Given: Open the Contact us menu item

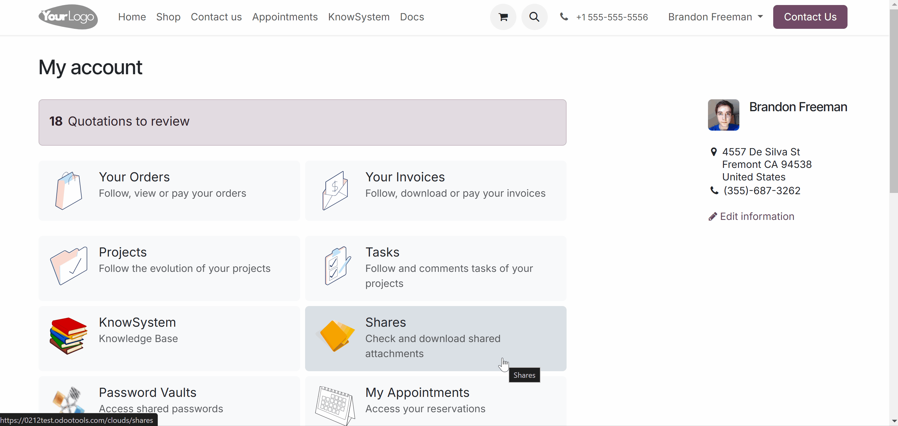Looking at the screenshot, I should tap(216, 17).
